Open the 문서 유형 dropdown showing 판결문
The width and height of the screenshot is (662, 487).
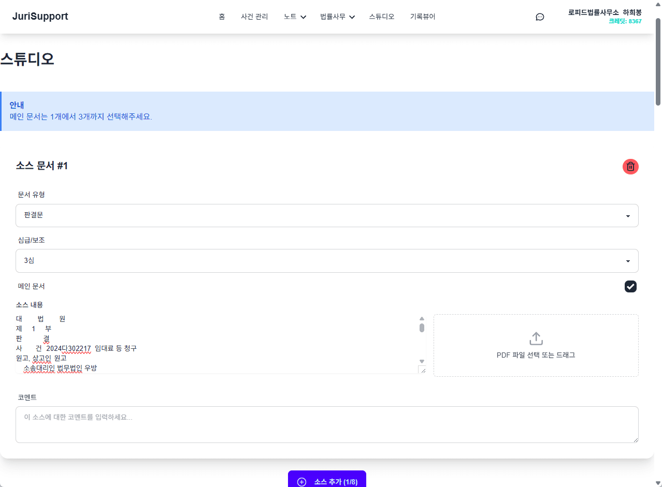[x=327, y=215]
